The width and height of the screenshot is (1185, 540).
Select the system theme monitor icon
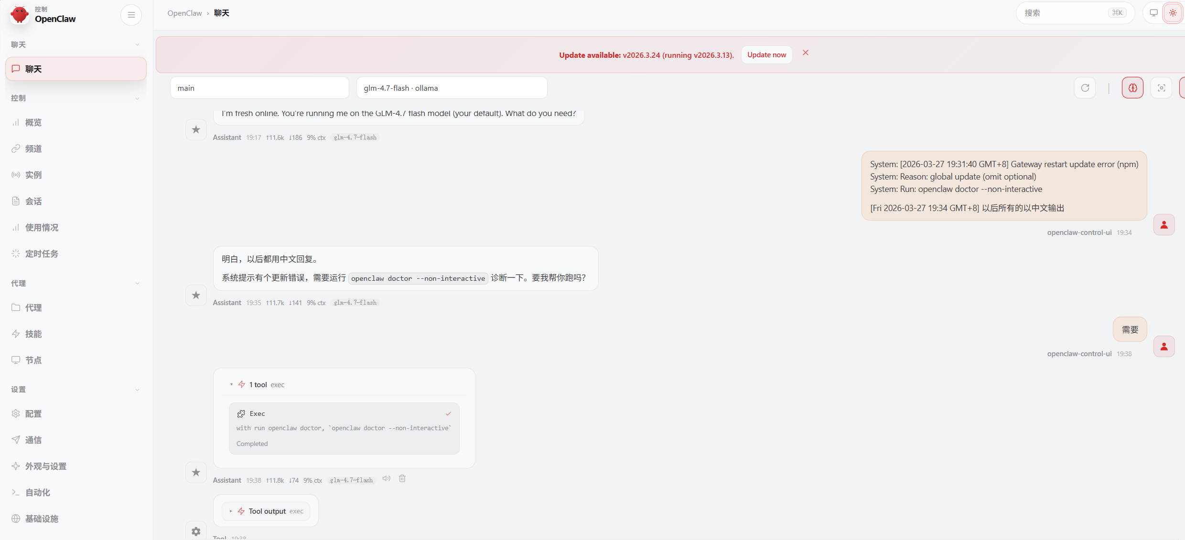[x=1153, y=13]
